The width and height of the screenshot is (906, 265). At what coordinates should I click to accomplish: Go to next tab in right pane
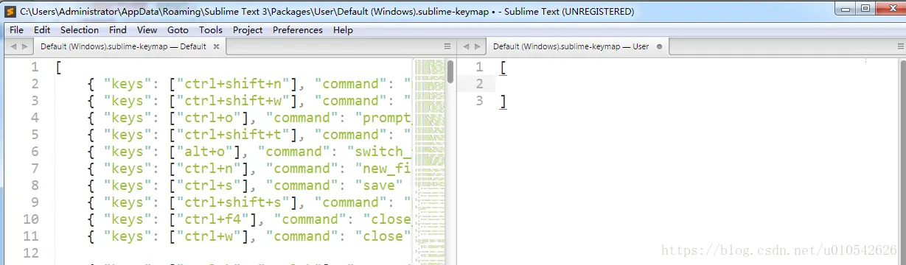point(477,46)
